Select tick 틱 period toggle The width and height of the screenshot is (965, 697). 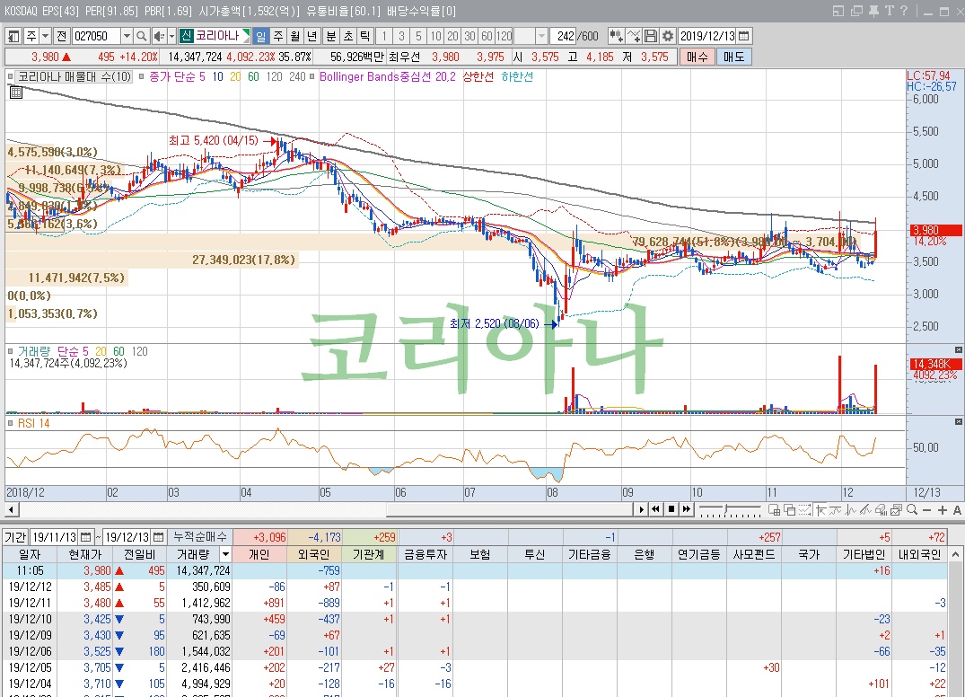tap(365, 36)
